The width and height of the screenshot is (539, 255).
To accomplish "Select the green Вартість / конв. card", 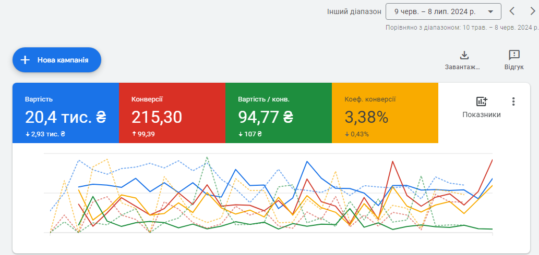I will point(278,112).
